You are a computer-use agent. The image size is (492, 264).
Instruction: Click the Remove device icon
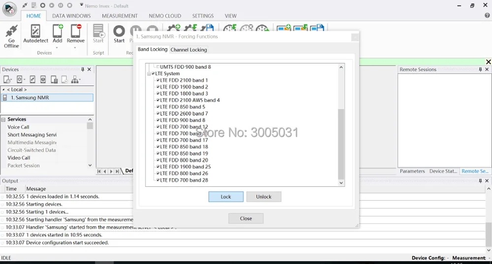point(76,31)
